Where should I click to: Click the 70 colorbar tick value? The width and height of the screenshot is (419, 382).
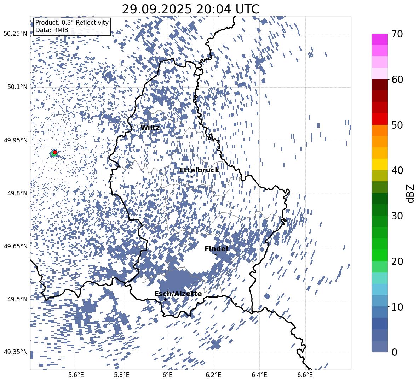pos(397,34)
